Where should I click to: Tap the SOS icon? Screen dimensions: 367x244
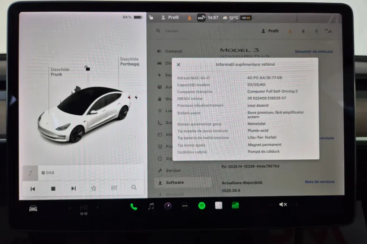coord(201,18)
